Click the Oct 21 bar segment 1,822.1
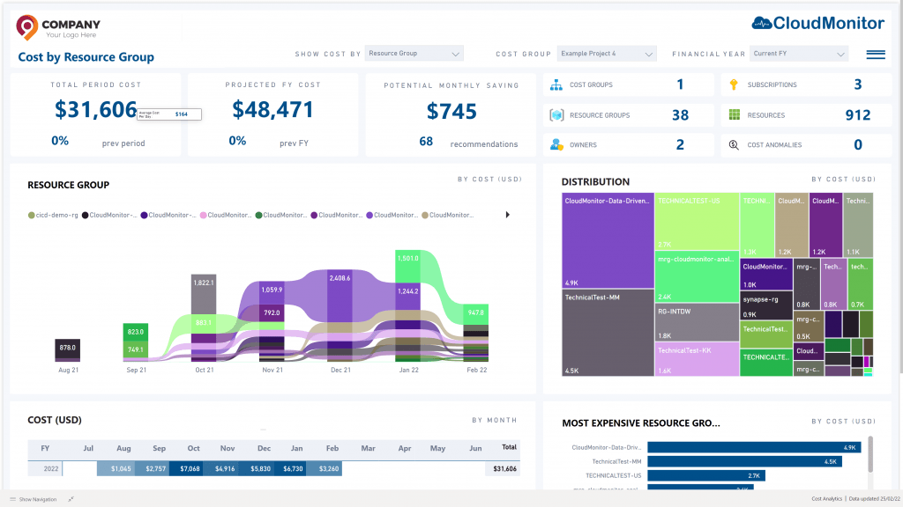 click(204, 293)
